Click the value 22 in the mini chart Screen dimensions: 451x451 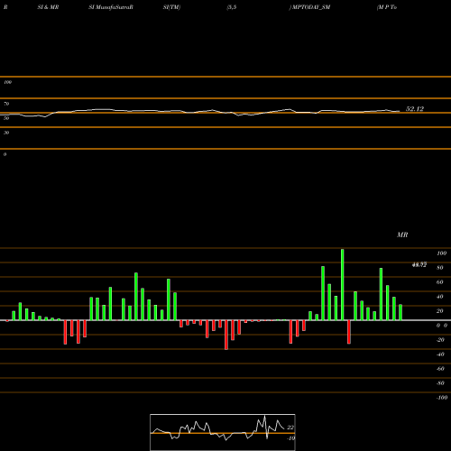[x=290, y=428]
